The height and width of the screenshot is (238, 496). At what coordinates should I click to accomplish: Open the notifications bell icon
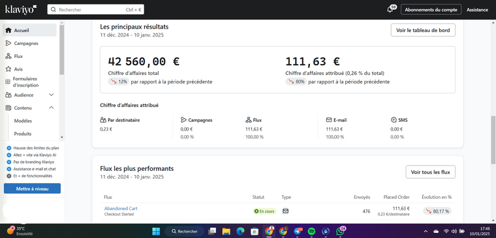(x=390, y=10)
